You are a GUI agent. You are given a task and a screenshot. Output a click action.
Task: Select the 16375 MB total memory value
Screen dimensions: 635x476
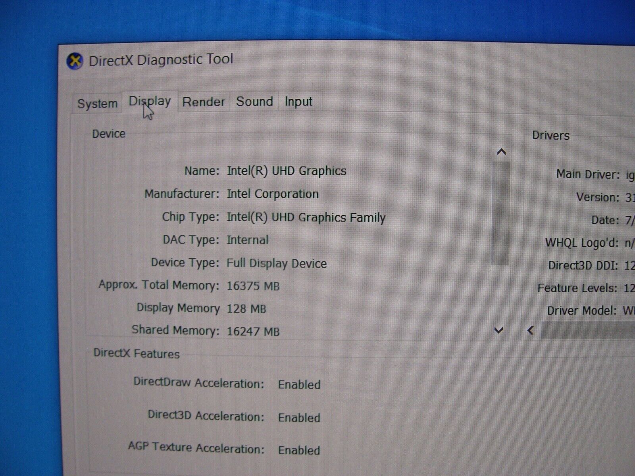tap(253, 286)
